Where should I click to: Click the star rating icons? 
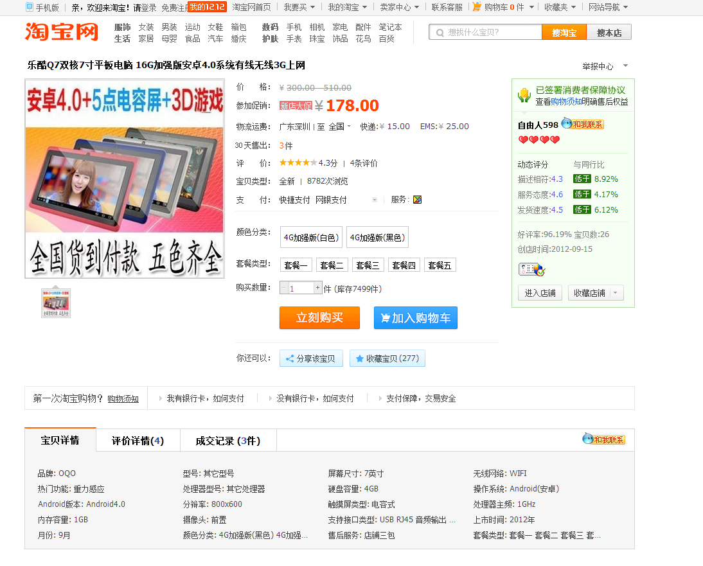[298, 163]
